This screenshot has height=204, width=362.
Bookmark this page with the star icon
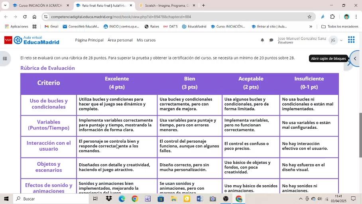click(x=310, y=17)
